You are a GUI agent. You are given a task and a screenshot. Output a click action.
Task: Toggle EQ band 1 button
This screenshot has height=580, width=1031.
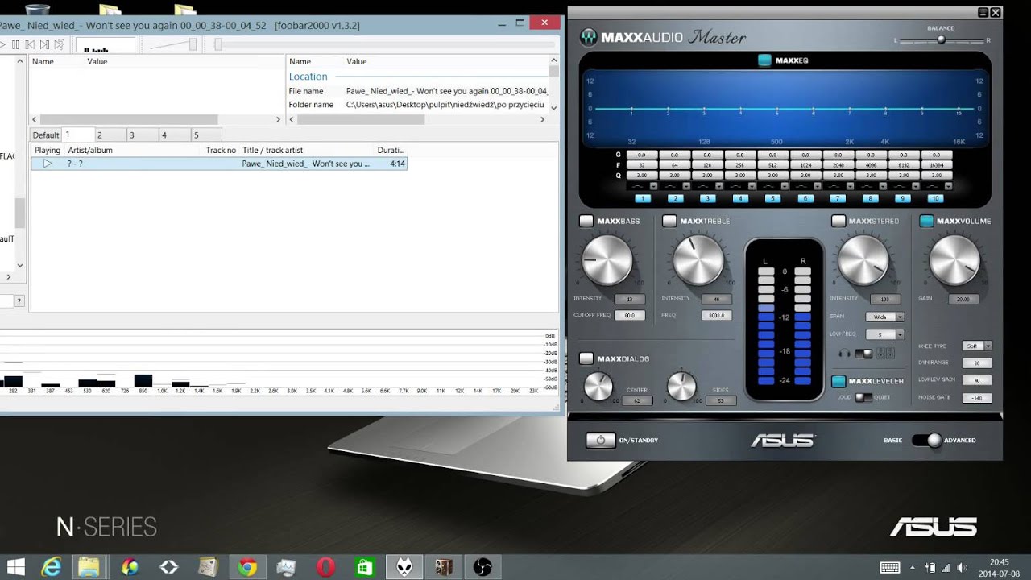click(642, 198)
